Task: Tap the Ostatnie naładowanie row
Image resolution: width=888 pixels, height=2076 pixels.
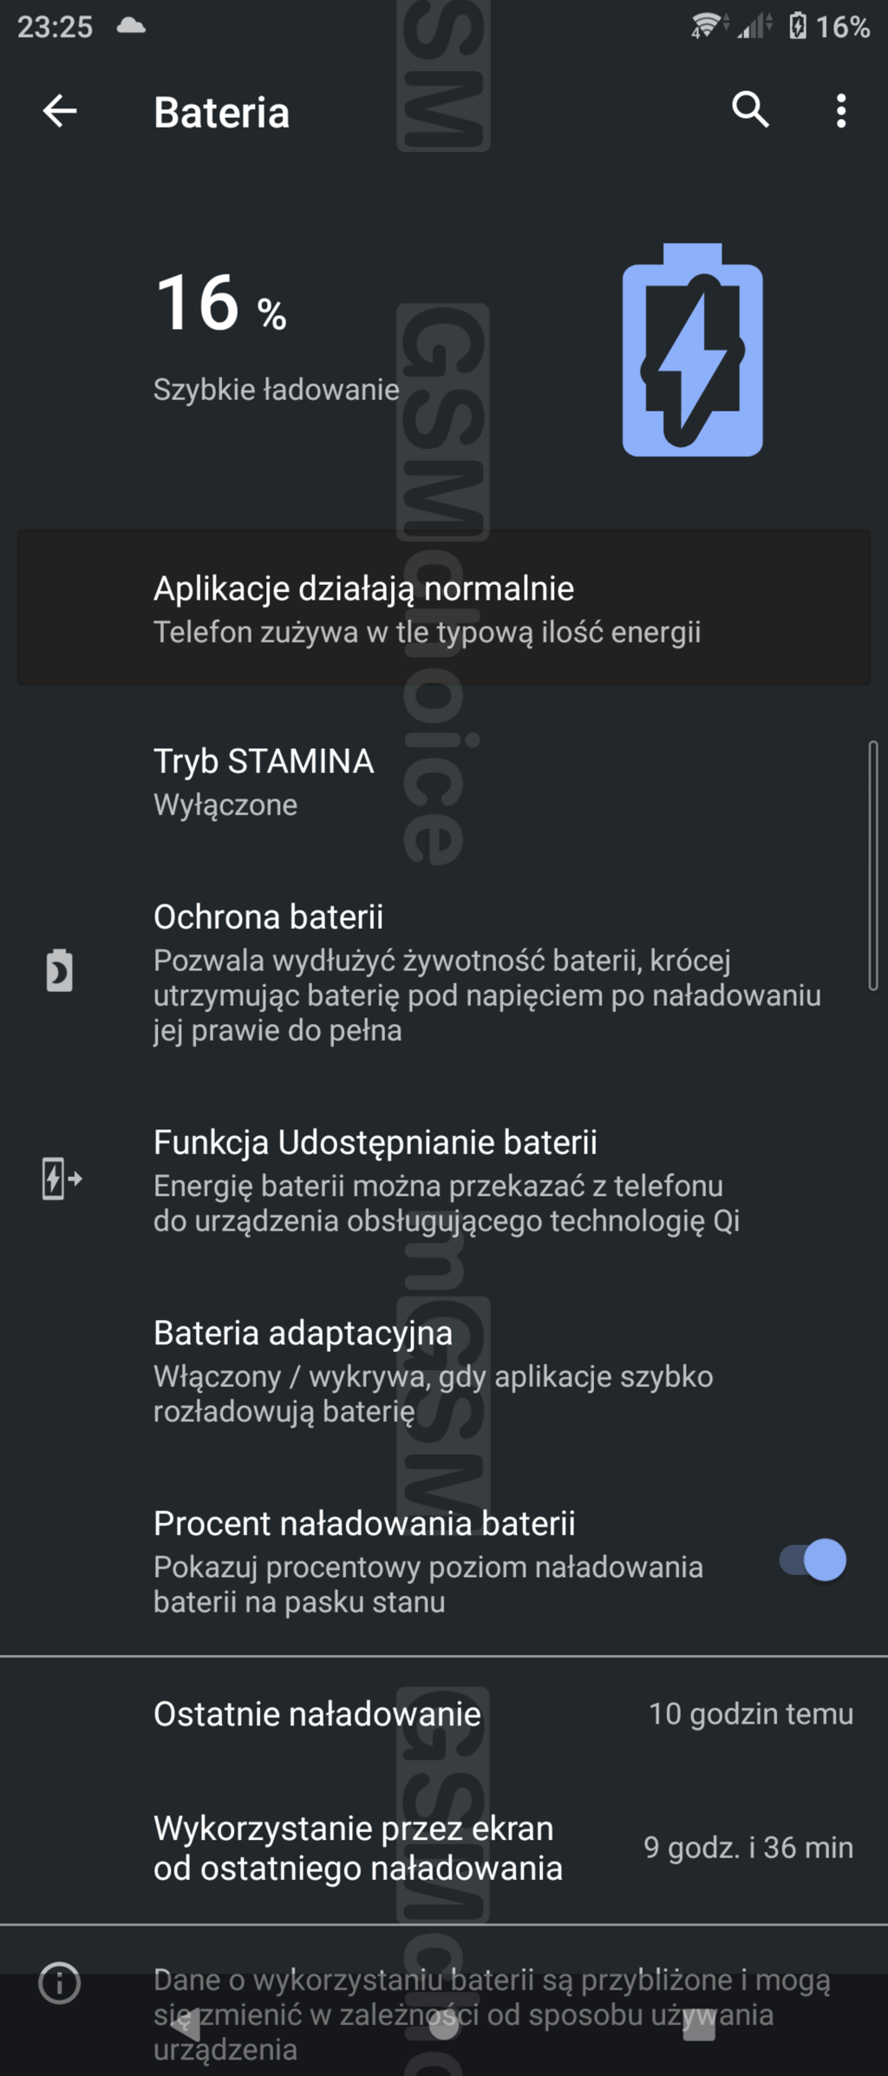Action: (444, 1714)
